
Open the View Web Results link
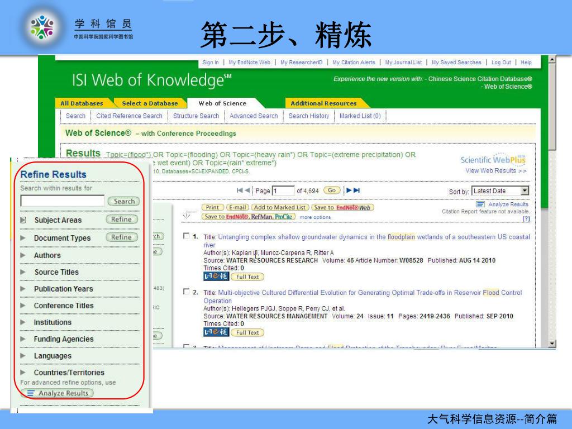(x=496, y=170)
